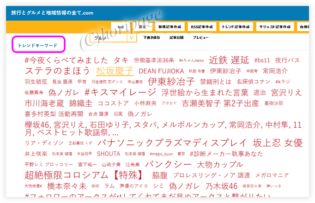
Task: Click the メガロマニア keyword
Action: pos(272,175)
